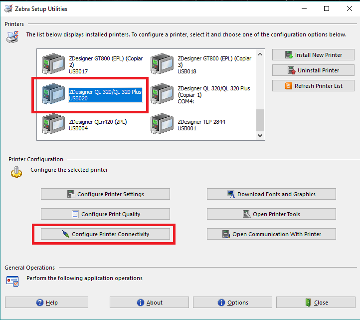Viewport: 360px width, 320px height.
Task: Select ZDesigner TLP 2844 printer icon
Action: pyautogui.click(x=162, y=124)
